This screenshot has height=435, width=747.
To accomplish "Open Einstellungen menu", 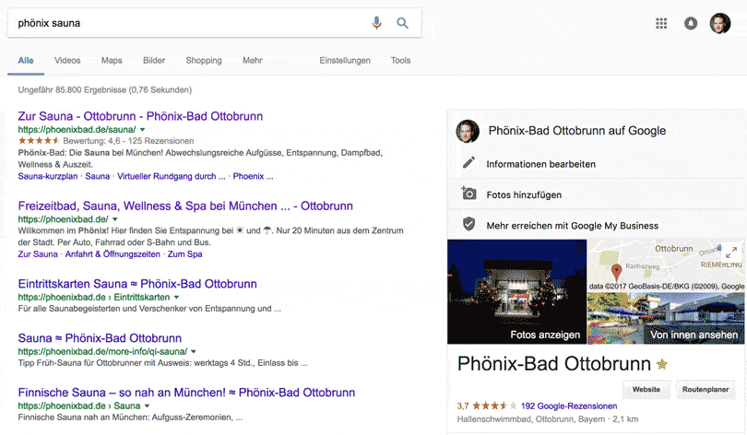I will [x=344, y=61].
